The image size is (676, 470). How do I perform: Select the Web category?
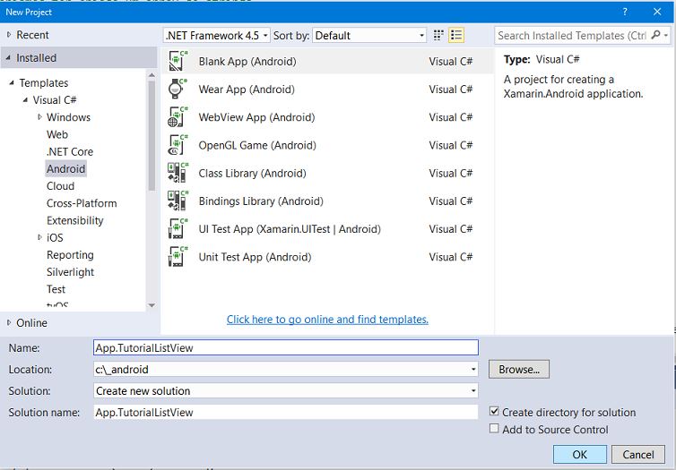[x=57, y=134]
